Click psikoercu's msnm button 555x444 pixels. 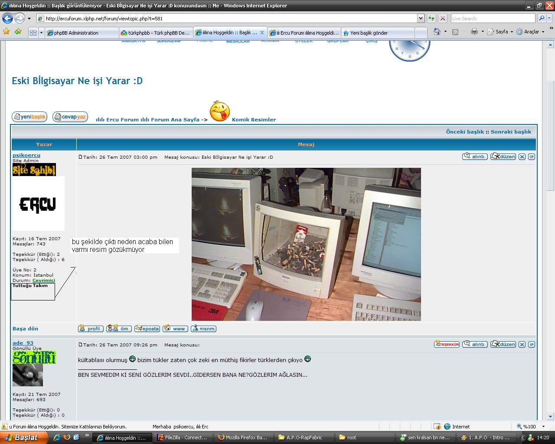[x=203, y=329]
